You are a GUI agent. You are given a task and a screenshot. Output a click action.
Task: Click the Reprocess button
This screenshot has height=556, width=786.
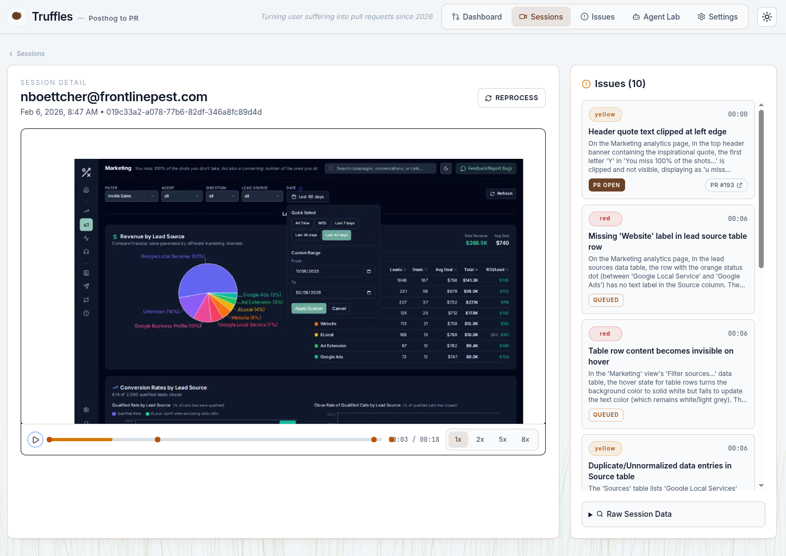511,98
